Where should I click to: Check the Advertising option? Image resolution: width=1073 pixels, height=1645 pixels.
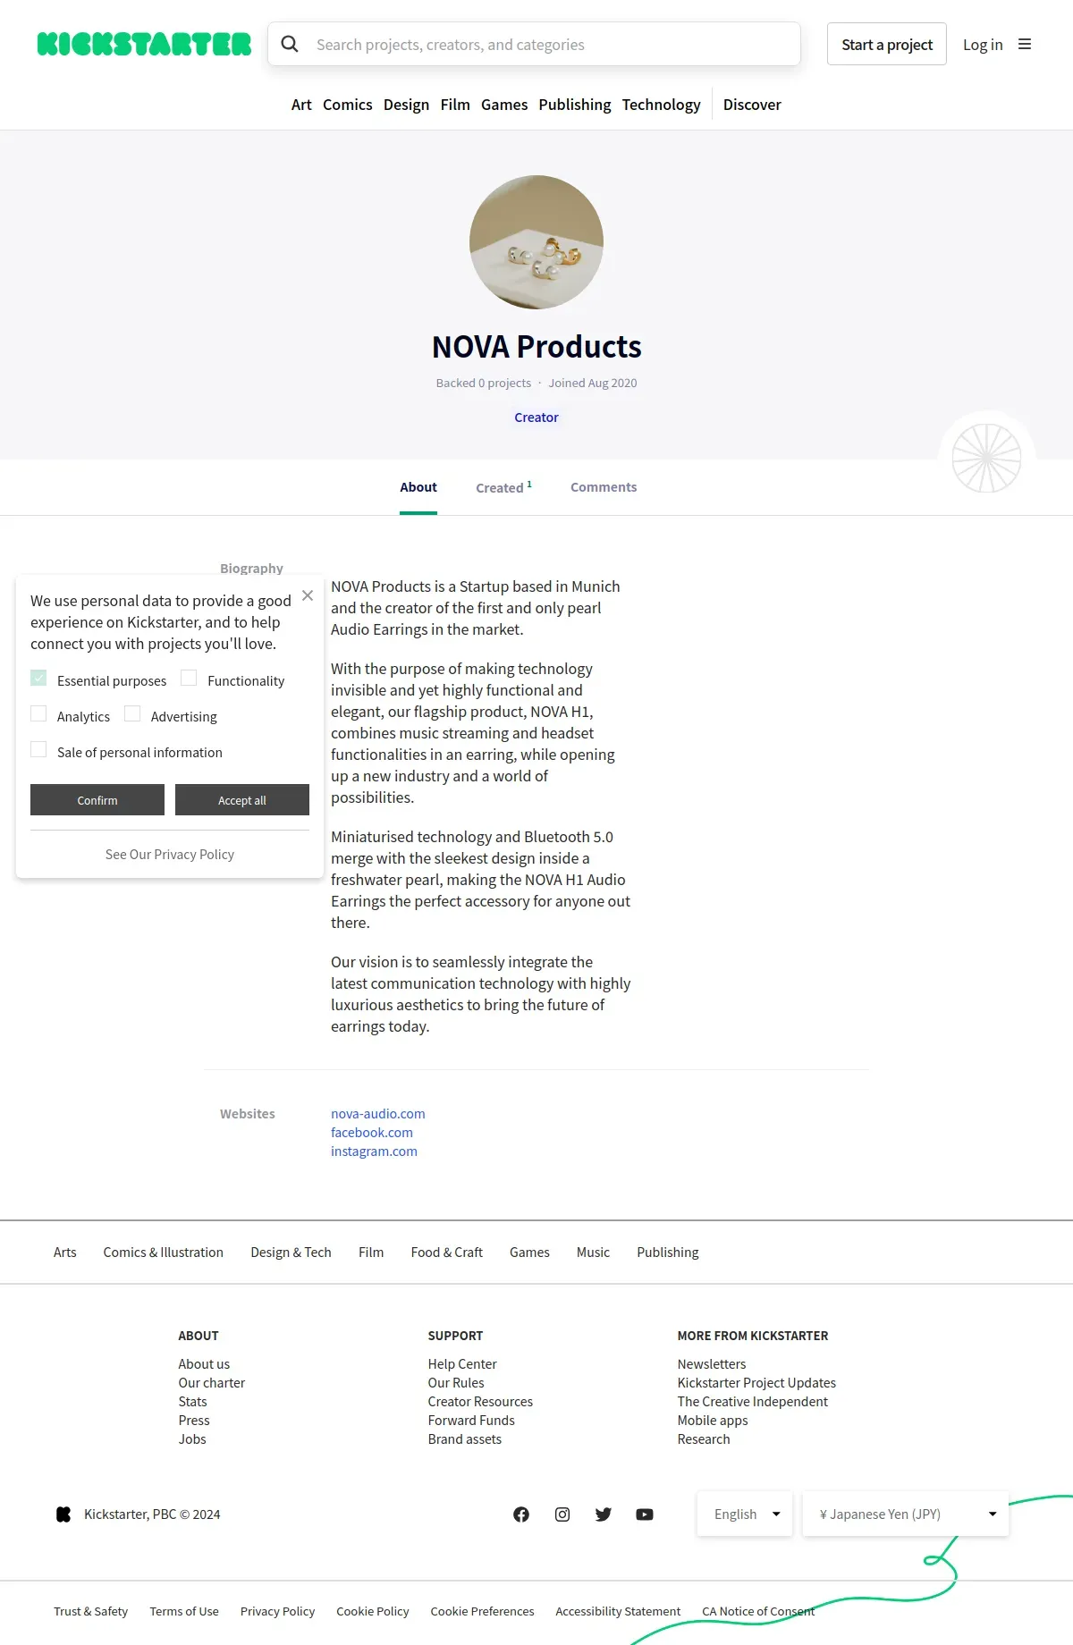click(x=132, y=714)
